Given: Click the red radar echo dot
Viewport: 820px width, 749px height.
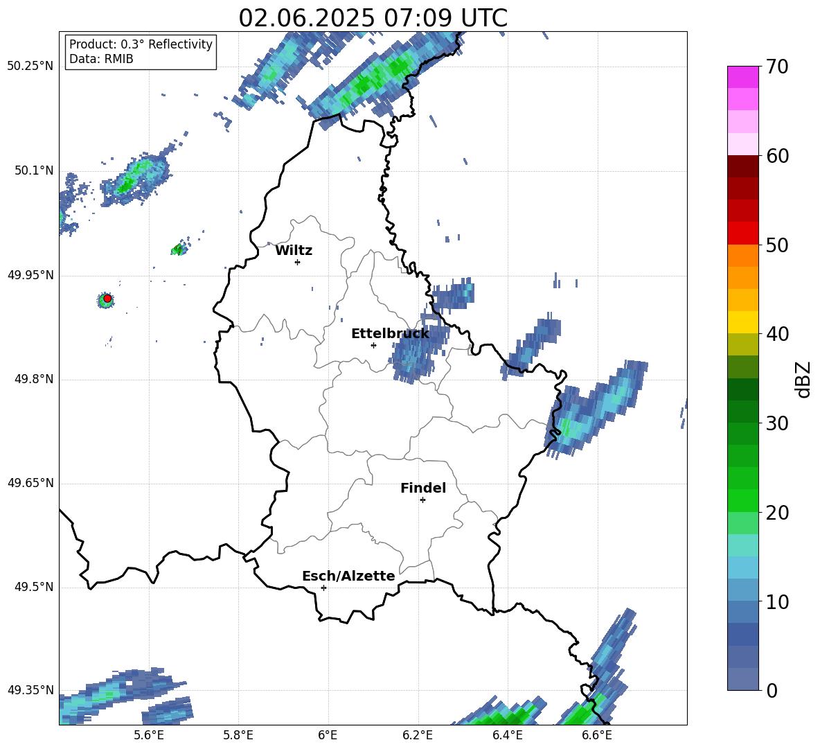Looking at the screenshot, I should pos(107,299).
